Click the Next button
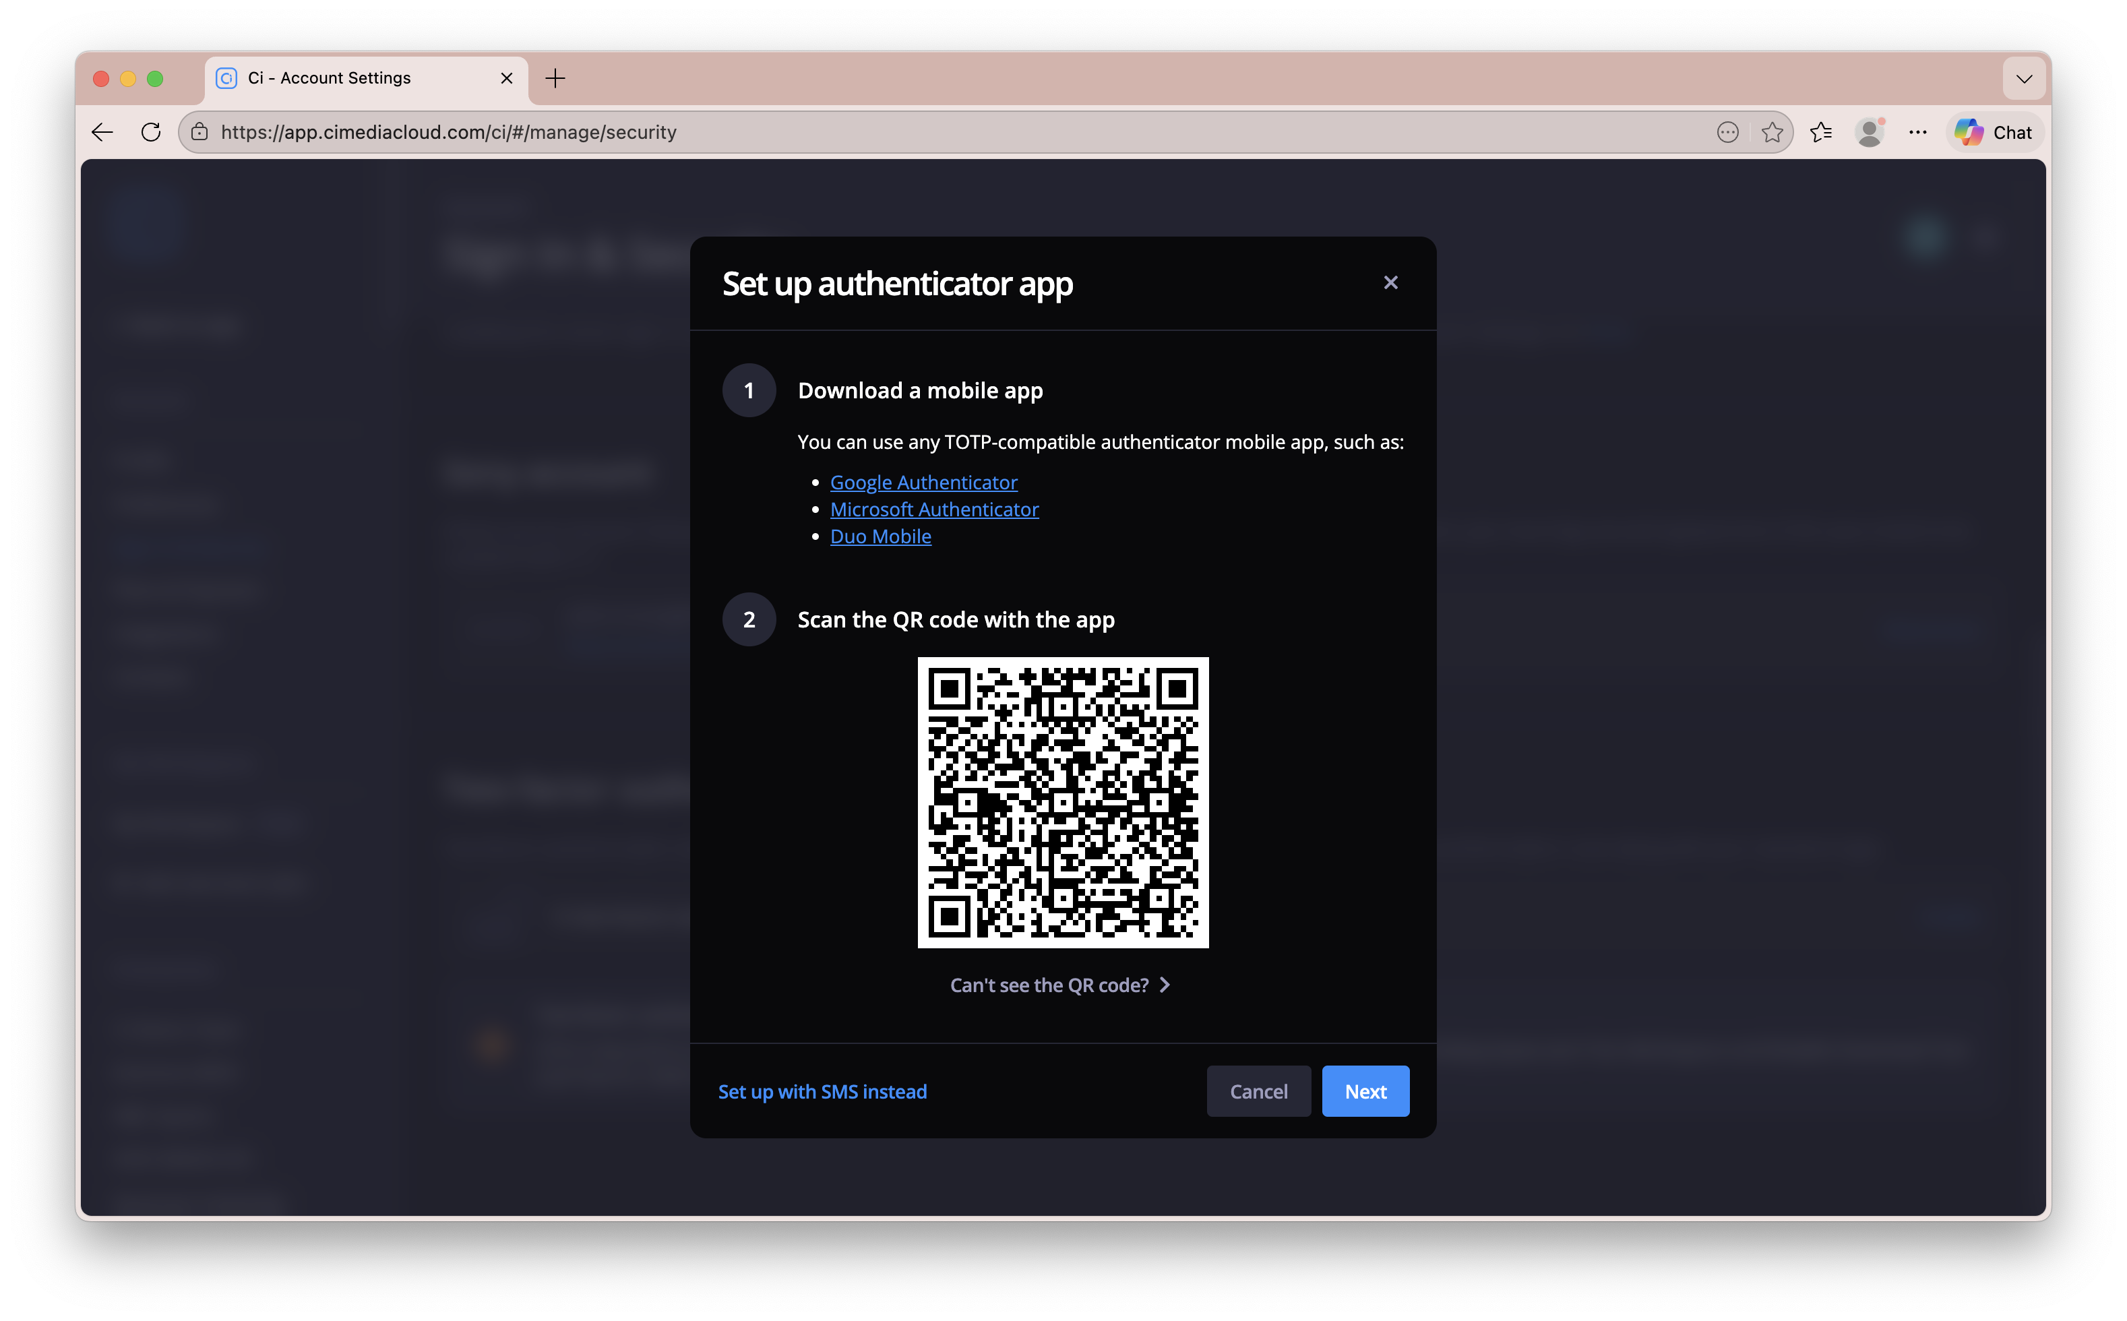Viewport: 2127px width, 1321px height. pyautogui.click(x=1365, y=1091)
